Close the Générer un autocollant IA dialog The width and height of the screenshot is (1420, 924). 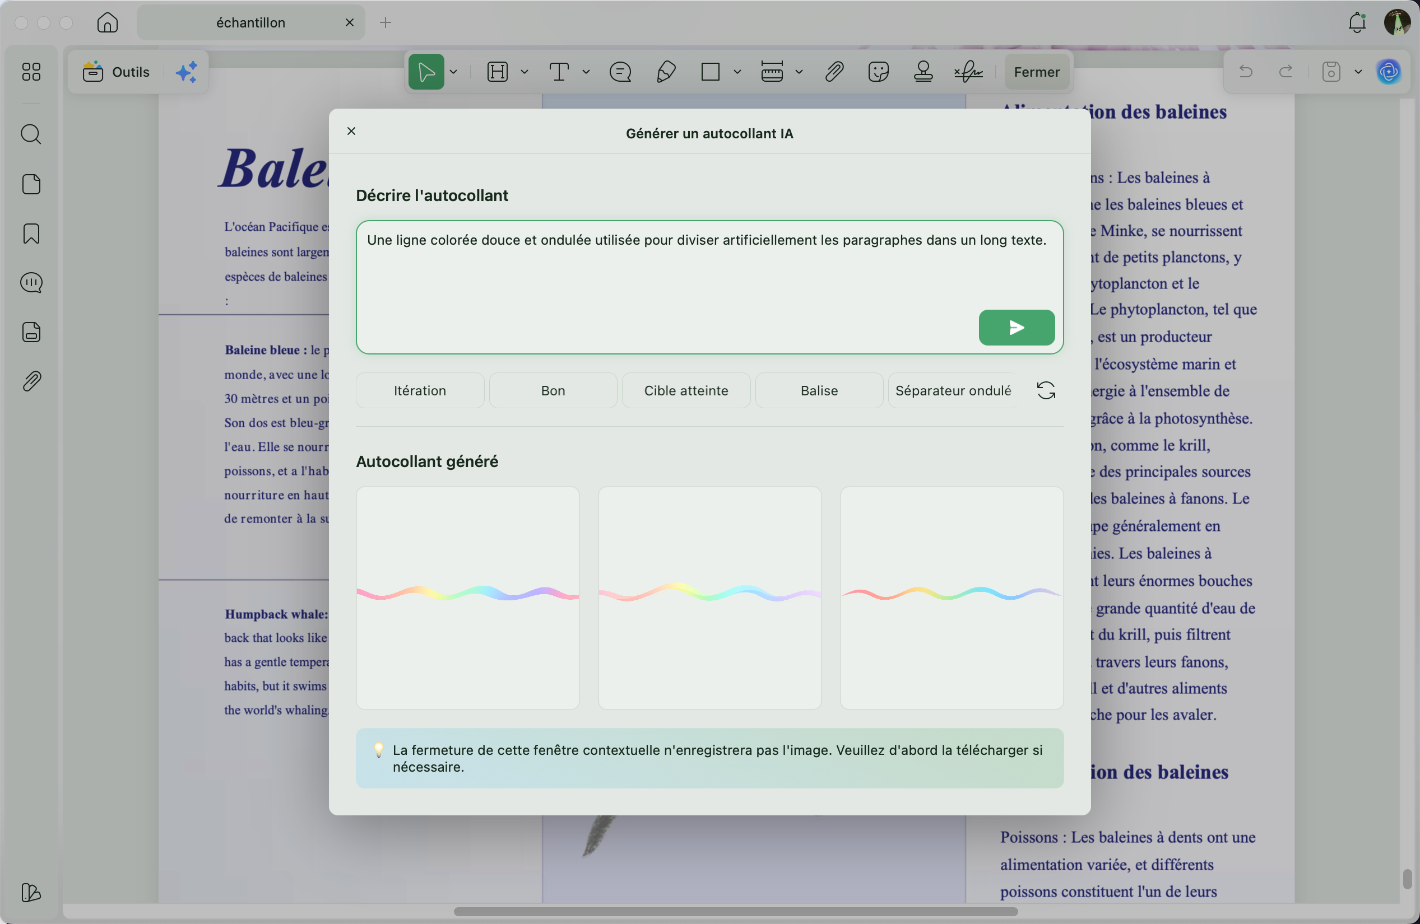point(351,131)
